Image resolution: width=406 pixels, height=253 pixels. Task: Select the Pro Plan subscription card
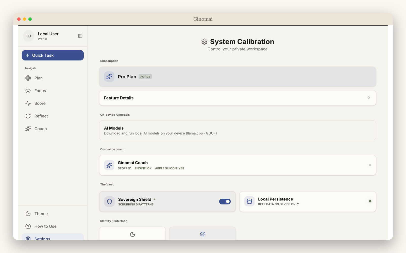click(x=238, y=77)
